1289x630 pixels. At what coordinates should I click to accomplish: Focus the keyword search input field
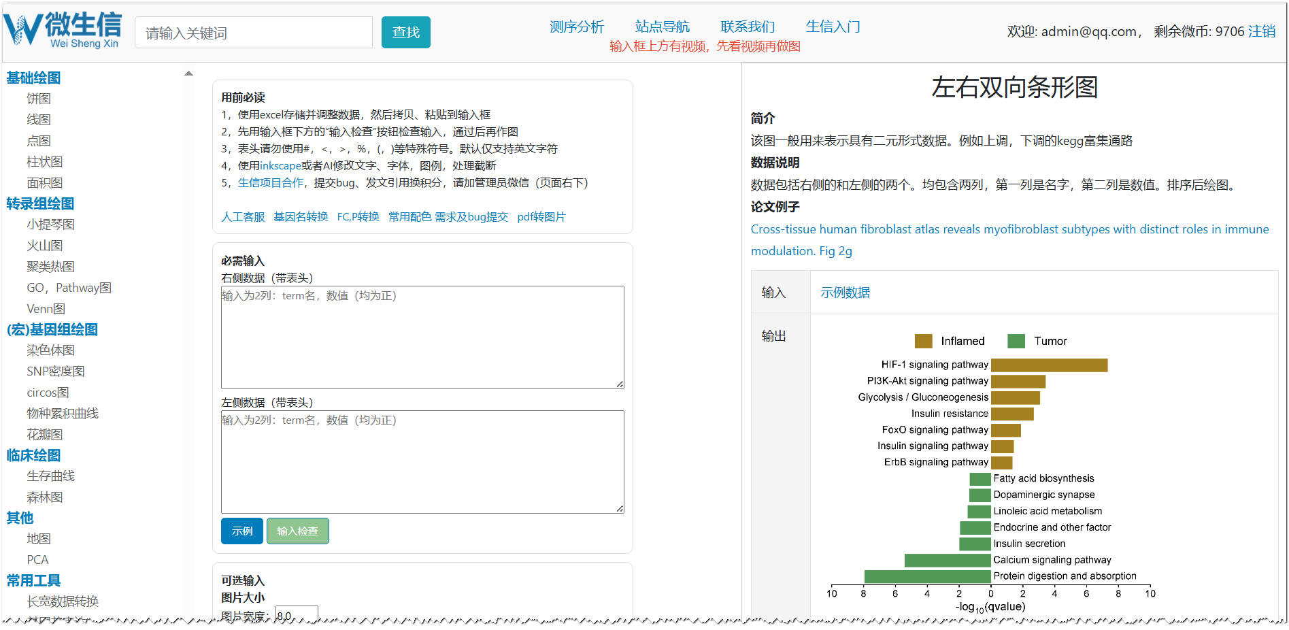[254, 33]
